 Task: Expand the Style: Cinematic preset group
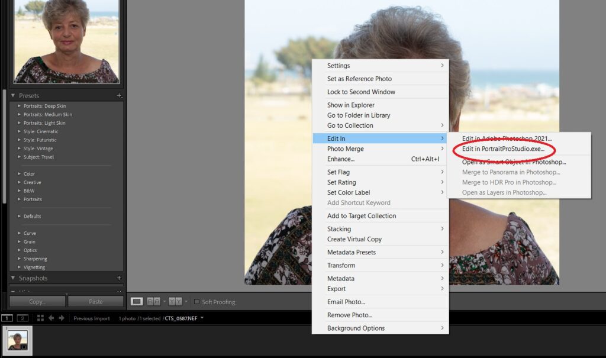(x=20, y=131)
